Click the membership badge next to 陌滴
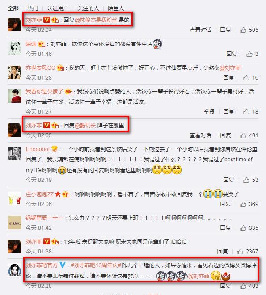This screenshot has width=266, height=295. coord(42,44)
